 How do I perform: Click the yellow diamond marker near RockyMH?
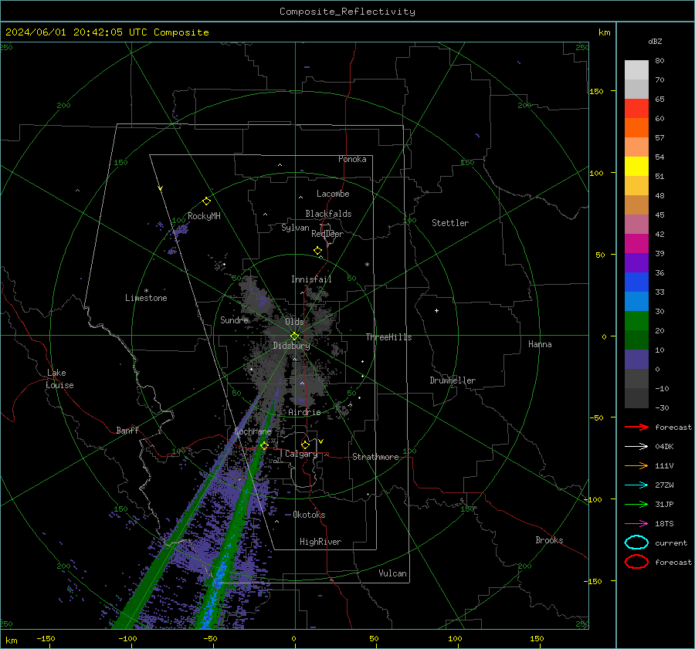pyautogui.click(x=206, y=201)
